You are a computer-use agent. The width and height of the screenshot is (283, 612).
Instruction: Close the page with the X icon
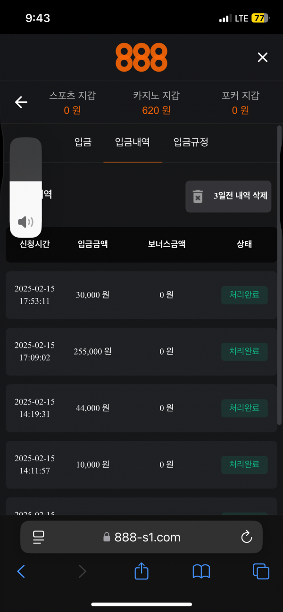pyautogui.click(x=262, y=58)
